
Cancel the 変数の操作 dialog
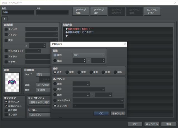118,113
